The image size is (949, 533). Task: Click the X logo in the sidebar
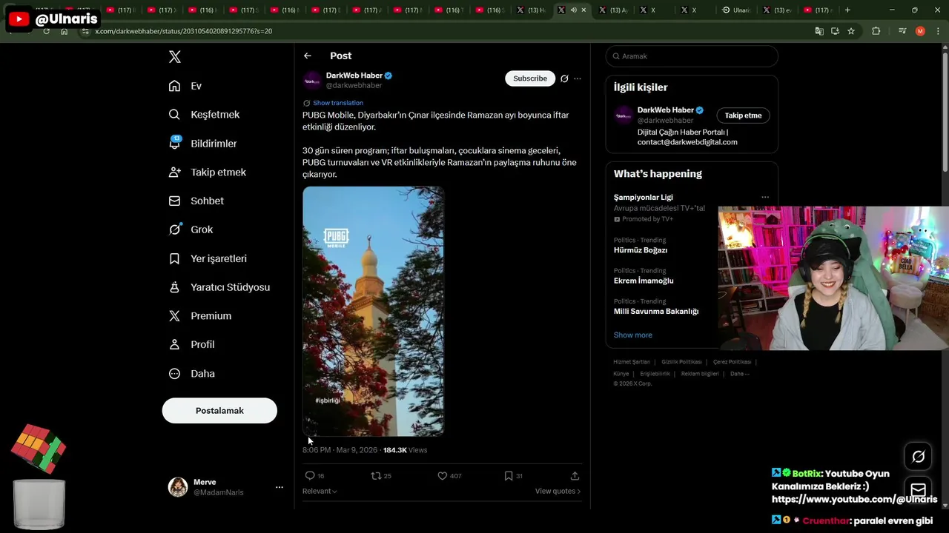174,57
